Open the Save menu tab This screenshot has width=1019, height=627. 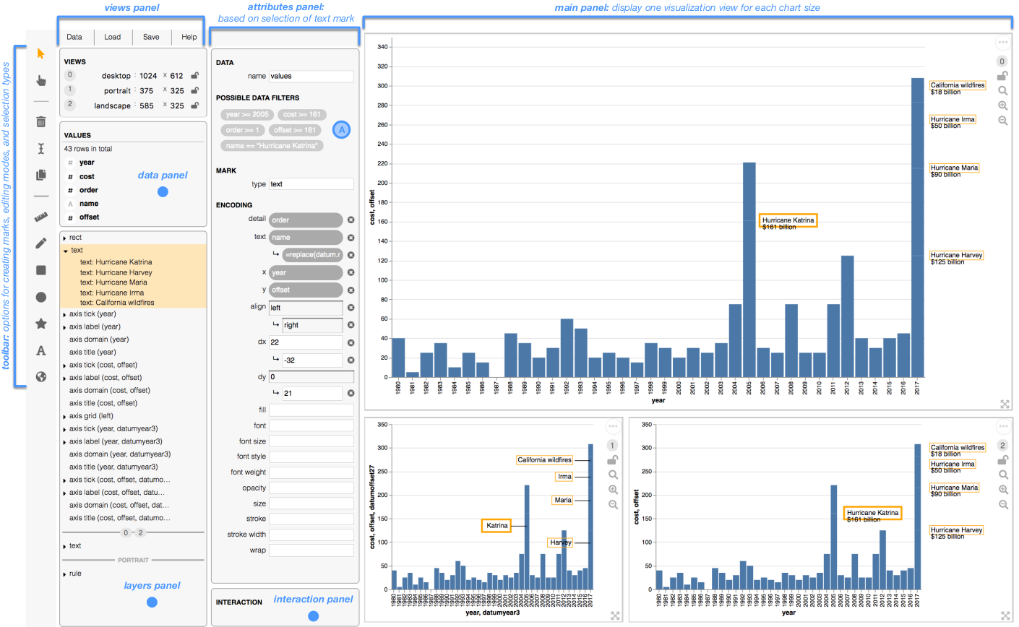click(151, 37)
